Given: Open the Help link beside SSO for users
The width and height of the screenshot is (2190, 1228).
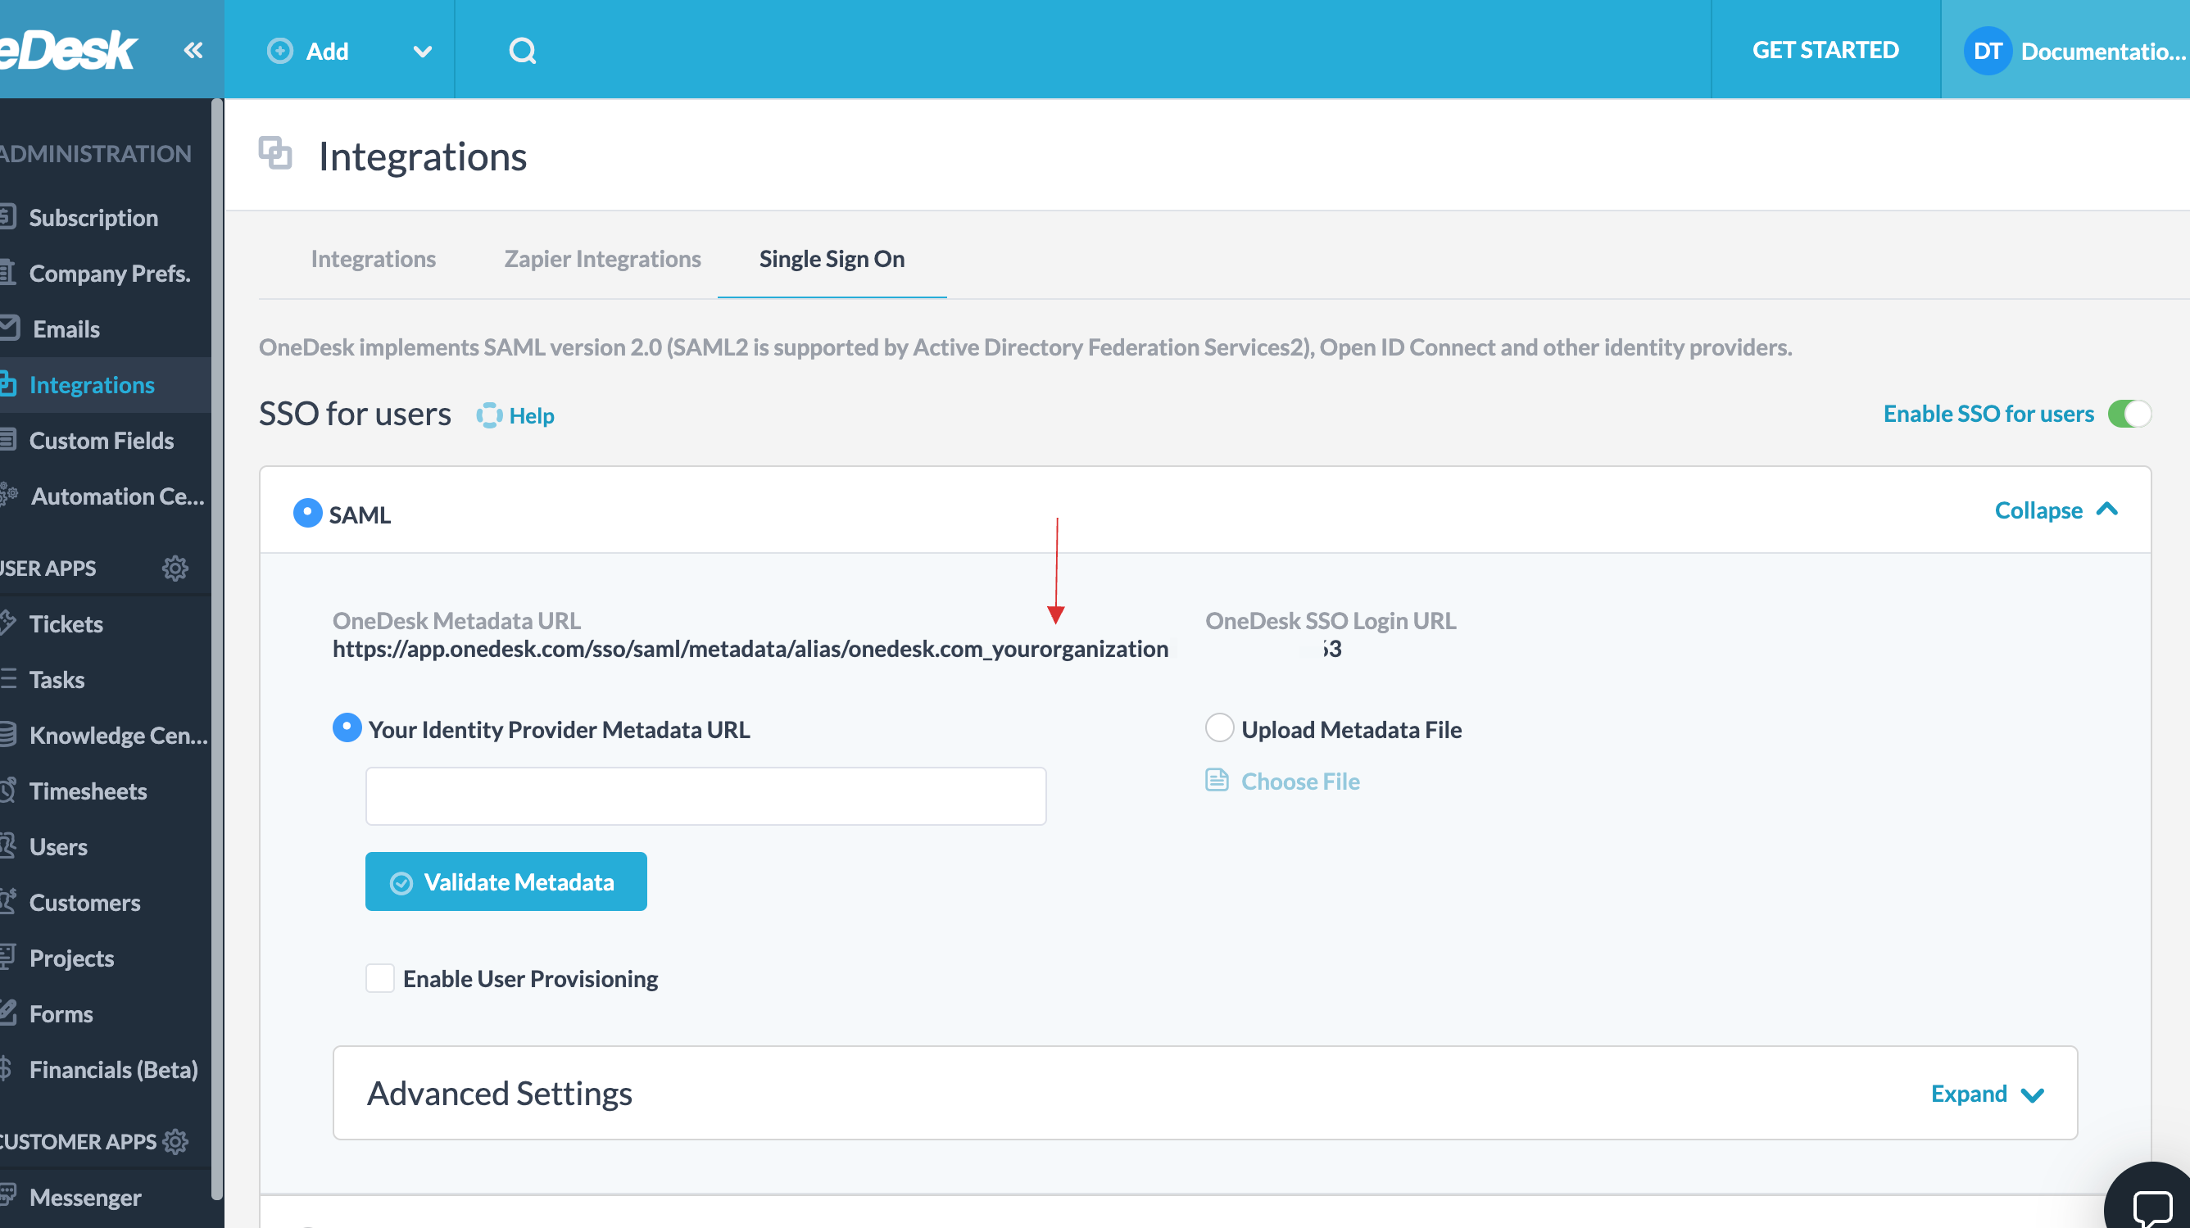Looking at the screenshot, I should (x=532, y=415).
